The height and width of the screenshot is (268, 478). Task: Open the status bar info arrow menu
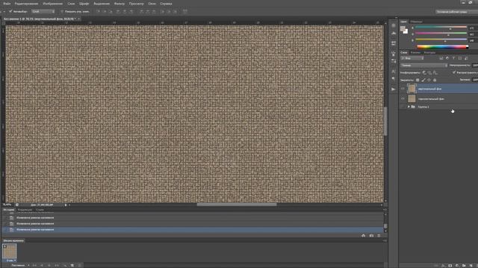click(66, 205)
